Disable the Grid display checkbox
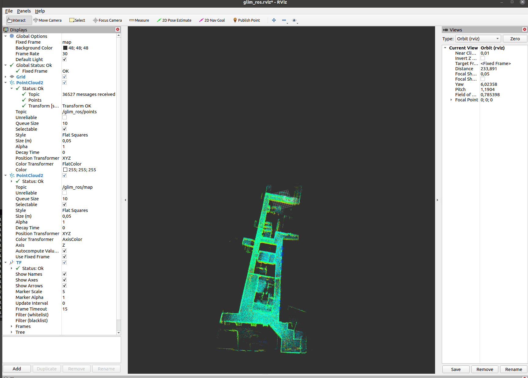Screen dimensions: 528x378 coord(65,77)
